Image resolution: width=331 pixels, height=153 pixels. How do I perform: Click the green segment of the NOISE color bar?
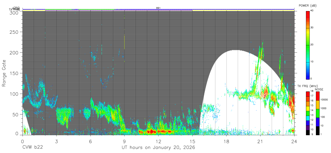318,113
